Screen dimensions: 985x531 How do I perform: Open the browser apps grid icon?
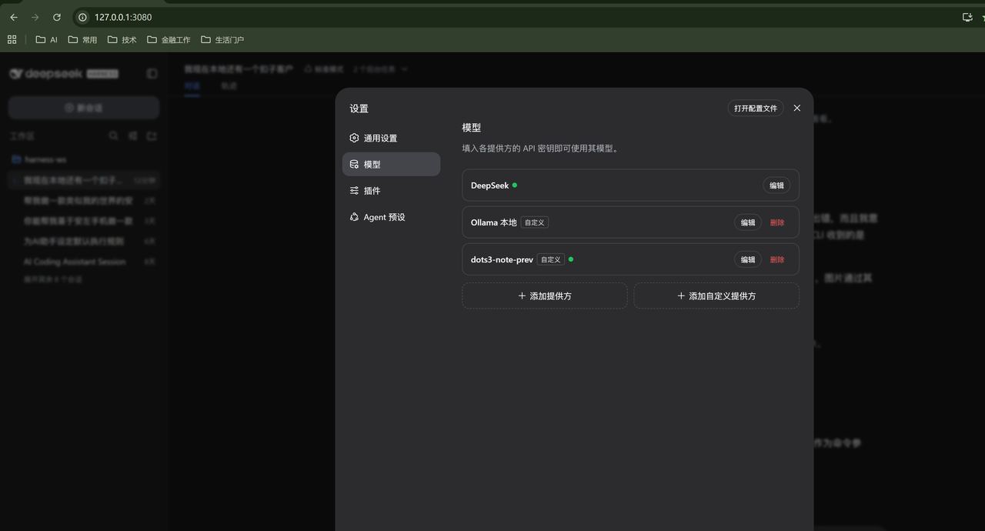(12, 39)
